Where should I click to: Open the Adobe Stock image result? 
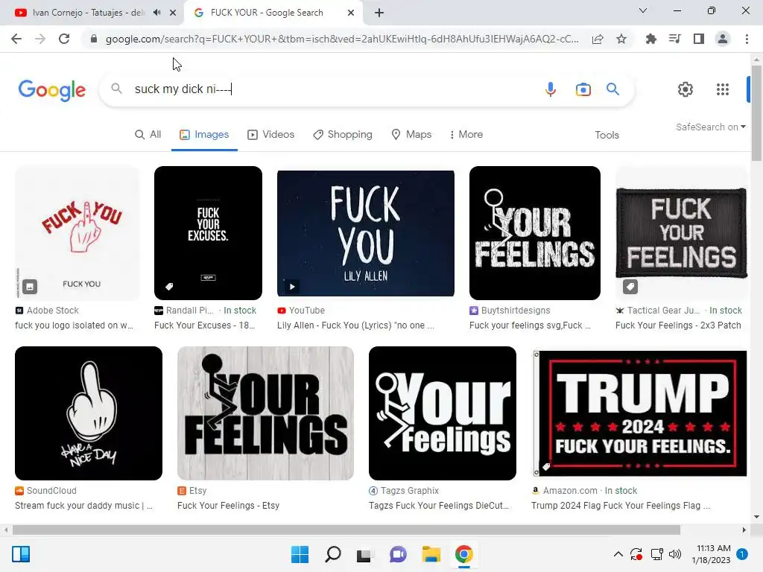tap(77, 233)
